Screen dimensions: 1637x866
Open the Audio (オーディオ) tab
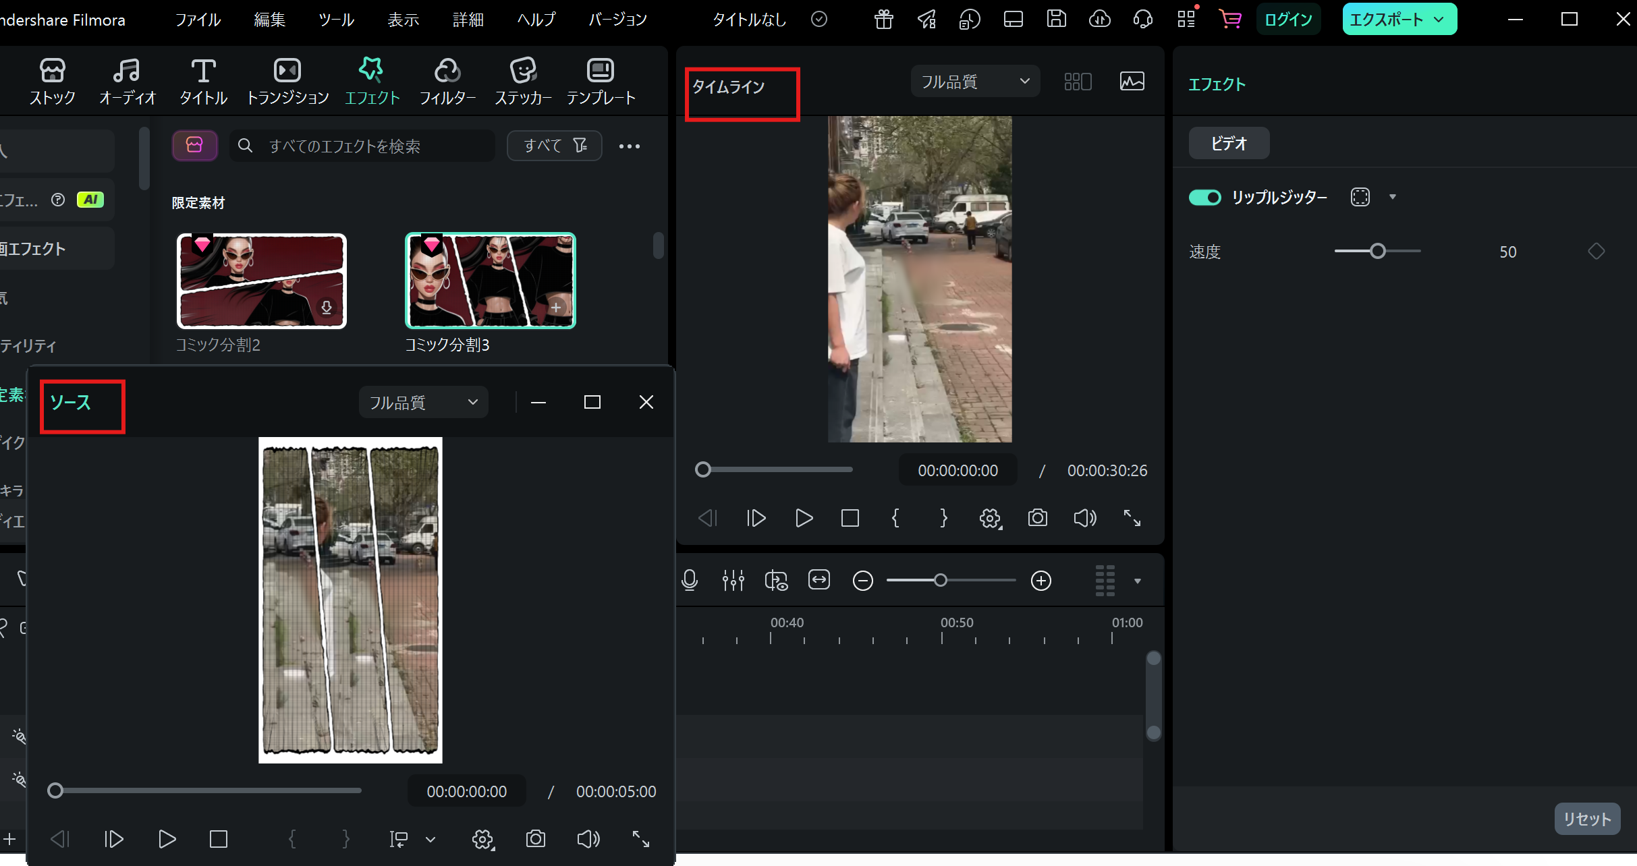pyautogui.click(x=128, y=82)
